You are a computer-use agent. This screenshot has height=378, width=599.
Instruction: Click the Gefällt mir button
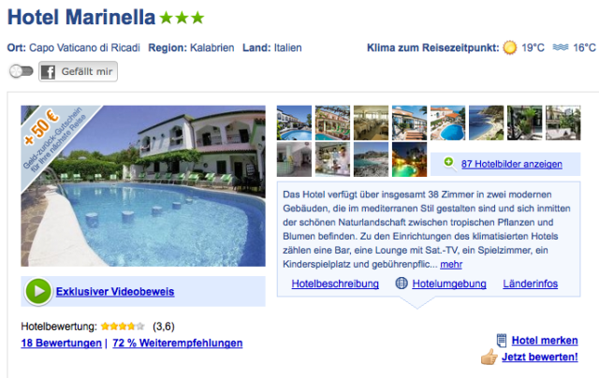[x=78, y=71]
